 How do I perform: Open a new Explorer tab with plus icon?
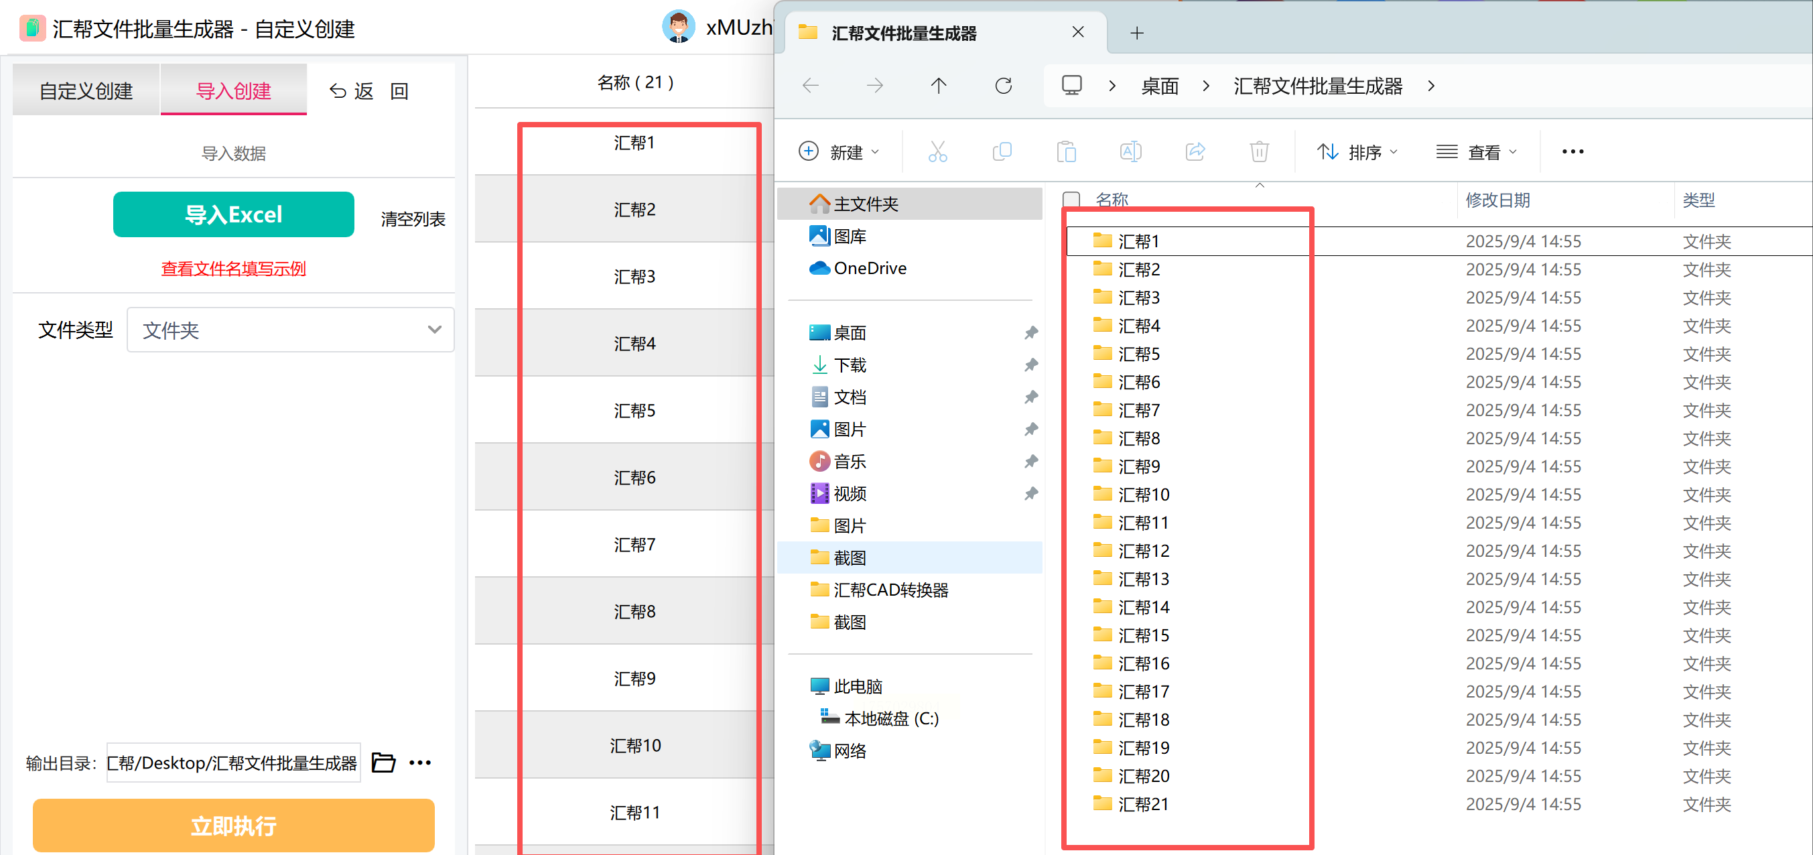[1137, 32]
